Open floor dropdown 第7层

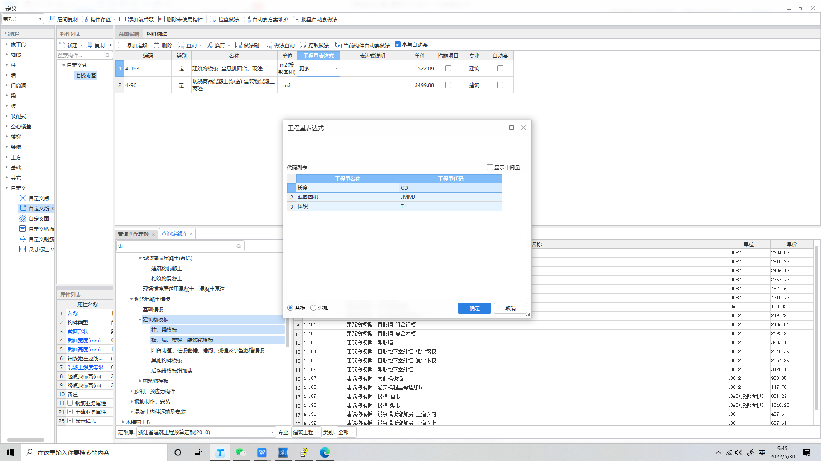point(23,19)
